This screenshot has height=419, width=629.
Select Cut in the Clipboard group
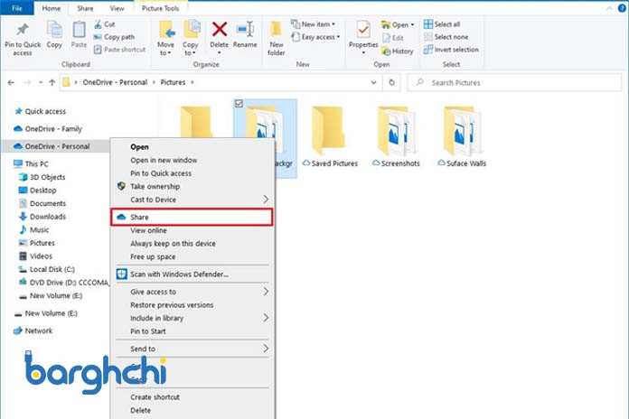pos(105,24)
